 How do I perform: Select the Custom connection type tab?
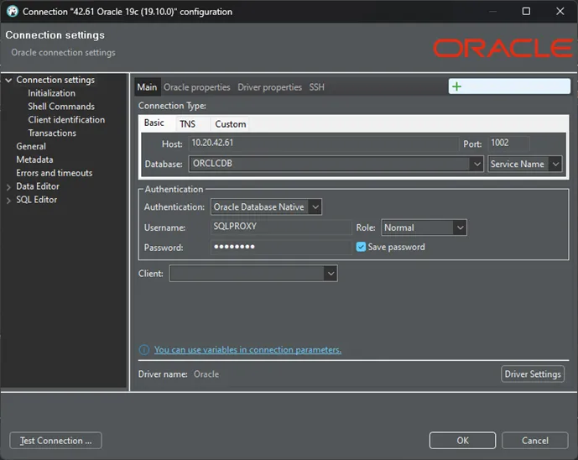[x=231, y=124]
